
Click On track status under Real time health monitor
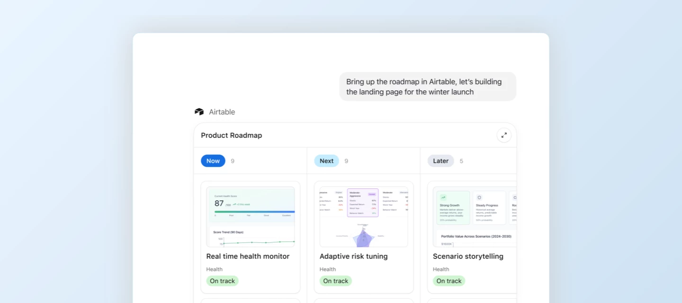[222, 281]
